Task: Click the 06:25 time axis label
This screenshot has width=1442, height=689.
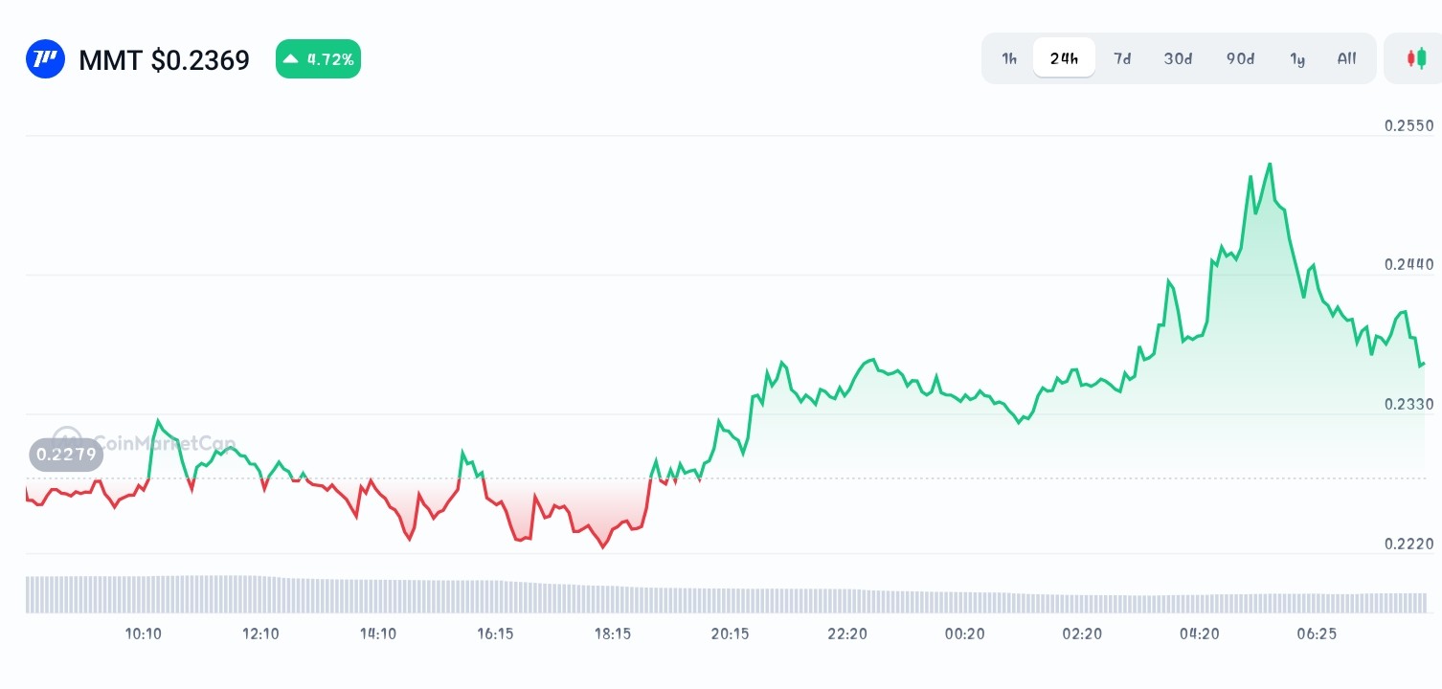Action: pos(1317,633)
